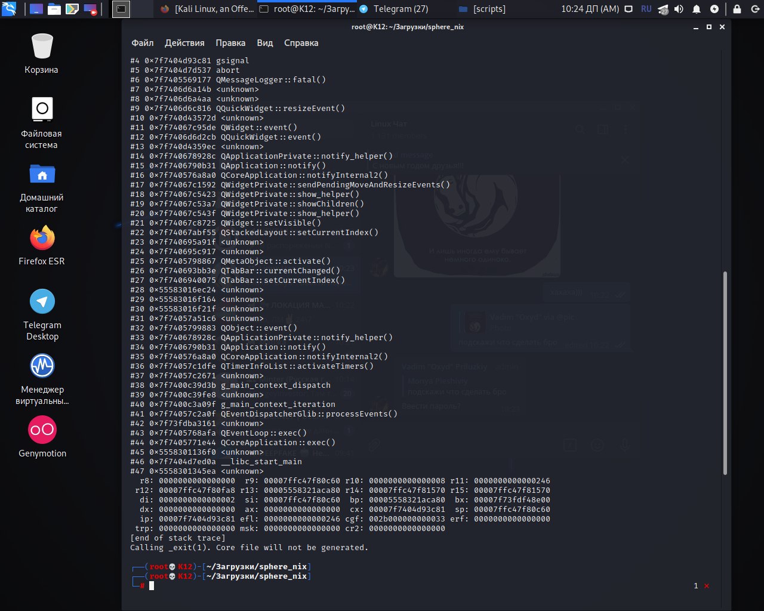Click the terminal title 'root@K12: ~/Загрузки/sphere_nix'
This screenshot has width=764, height=611.
pyautogui.click(x=408, y=27)
